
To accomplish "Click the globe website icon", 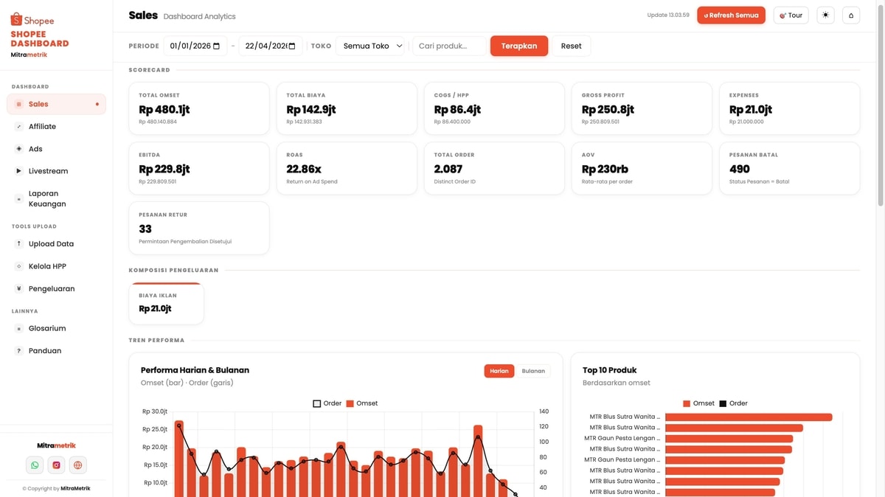I will click(78, 465).
